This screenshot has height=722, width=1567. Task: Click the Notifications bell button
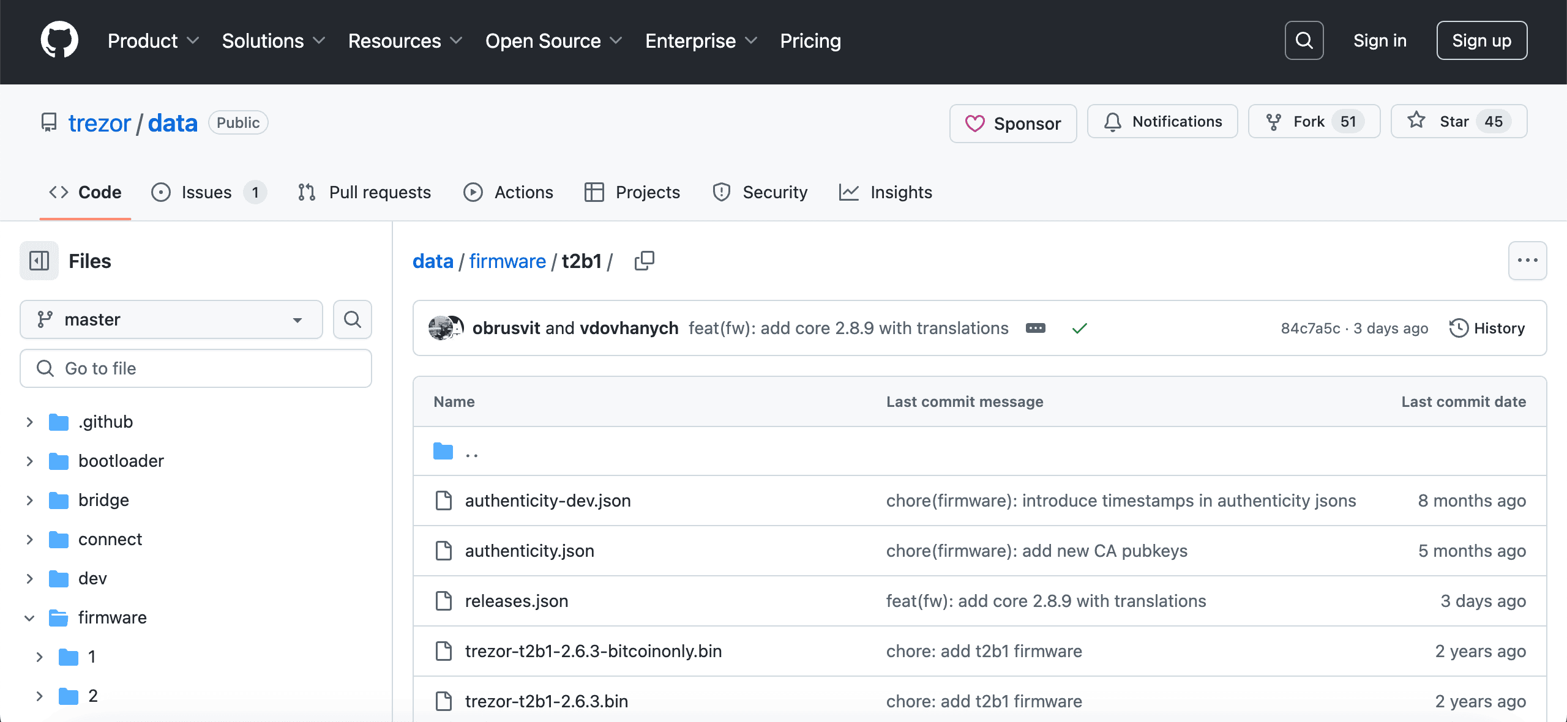(1162, 122)
